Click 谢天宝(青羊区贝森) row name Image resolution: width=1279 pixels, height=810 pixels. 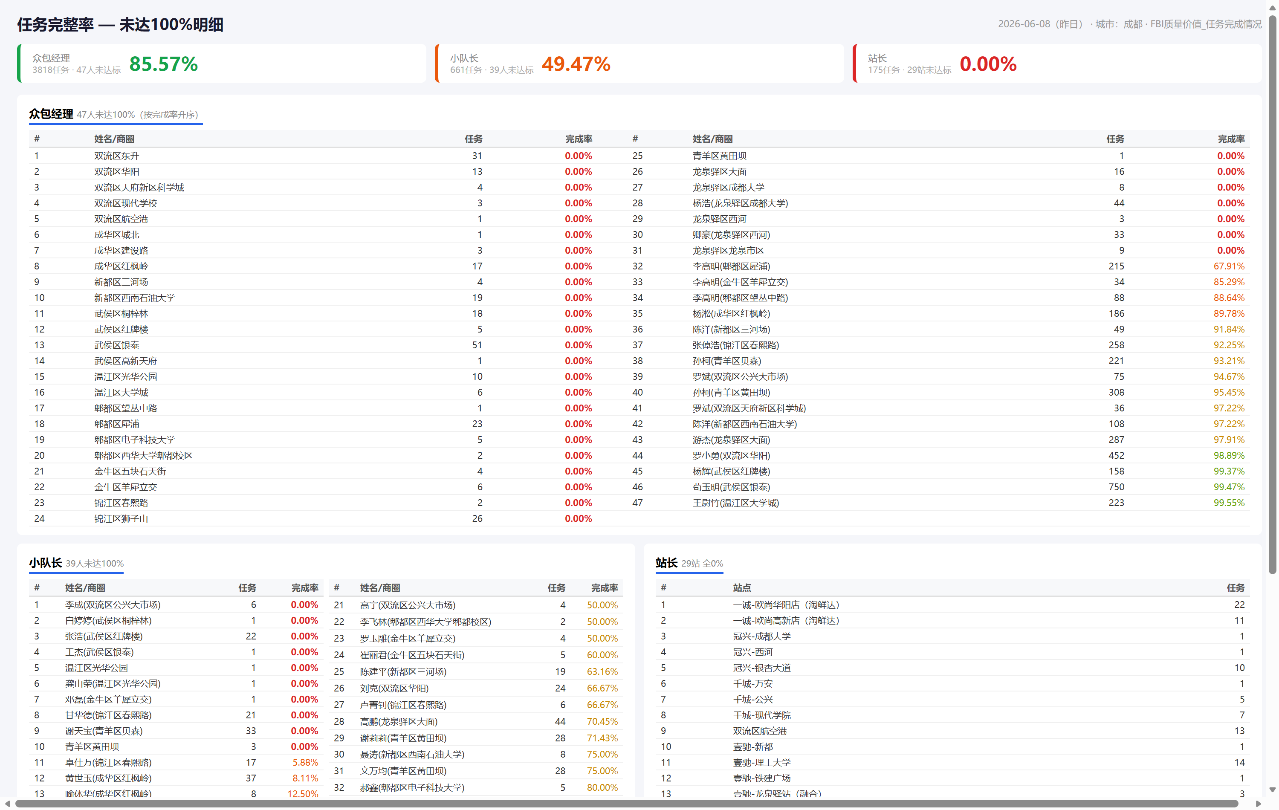(x=104, y=731)
